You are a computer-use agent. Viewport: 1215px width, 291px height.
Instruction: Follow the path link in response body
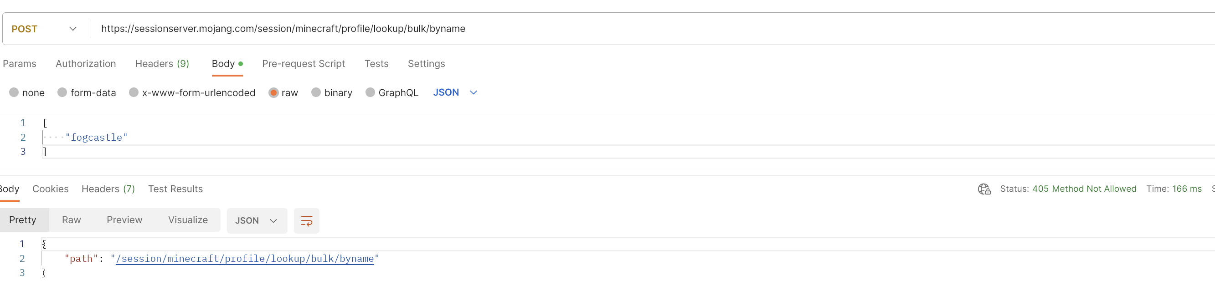[244, 259]
